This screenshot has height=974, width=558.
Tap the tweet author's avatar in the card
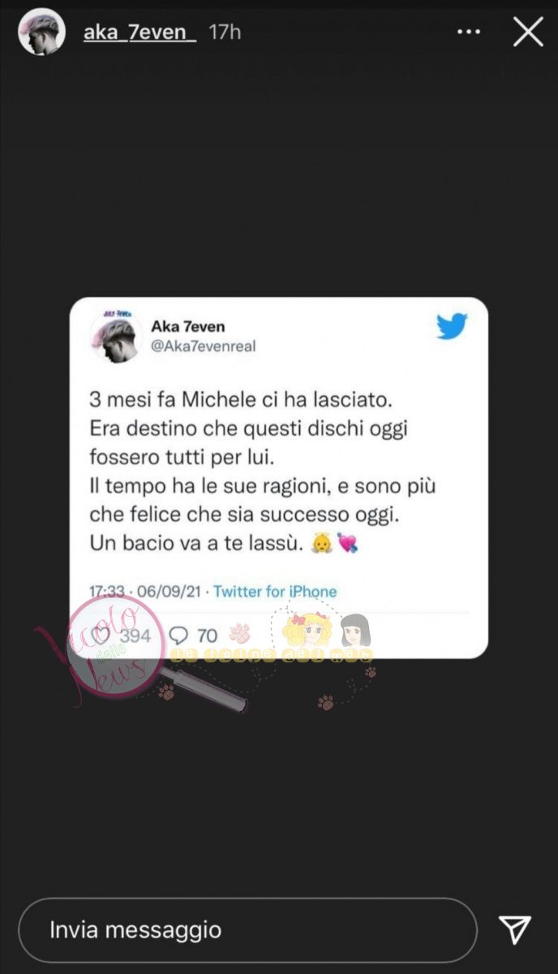tap(115, 336)
